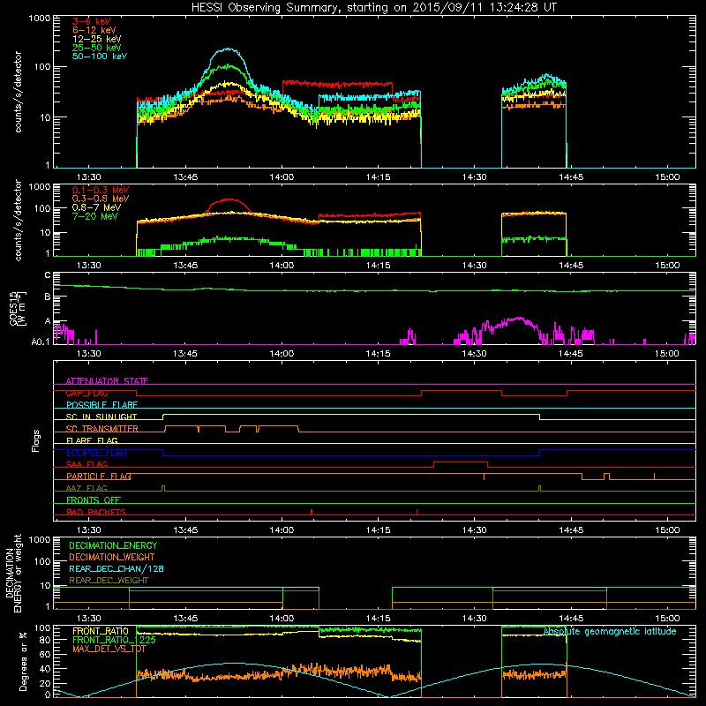
Task: Select the ATTENUATOR_STATE flag label
Action: point(107,381)
